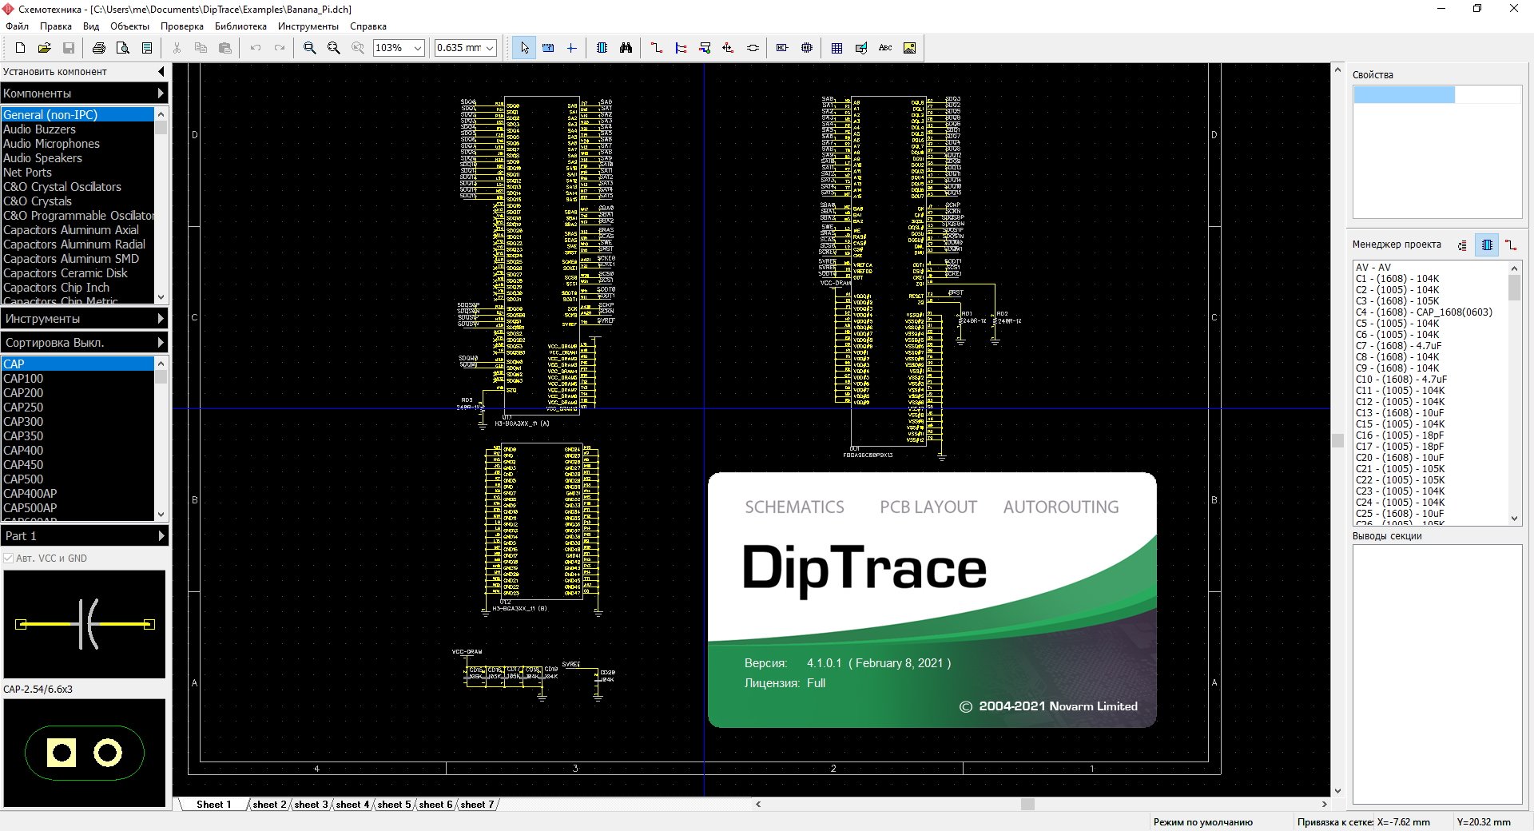Open the Проверка menu
This screenshot has height=831, width=1534.
click(x=182, y=26)
